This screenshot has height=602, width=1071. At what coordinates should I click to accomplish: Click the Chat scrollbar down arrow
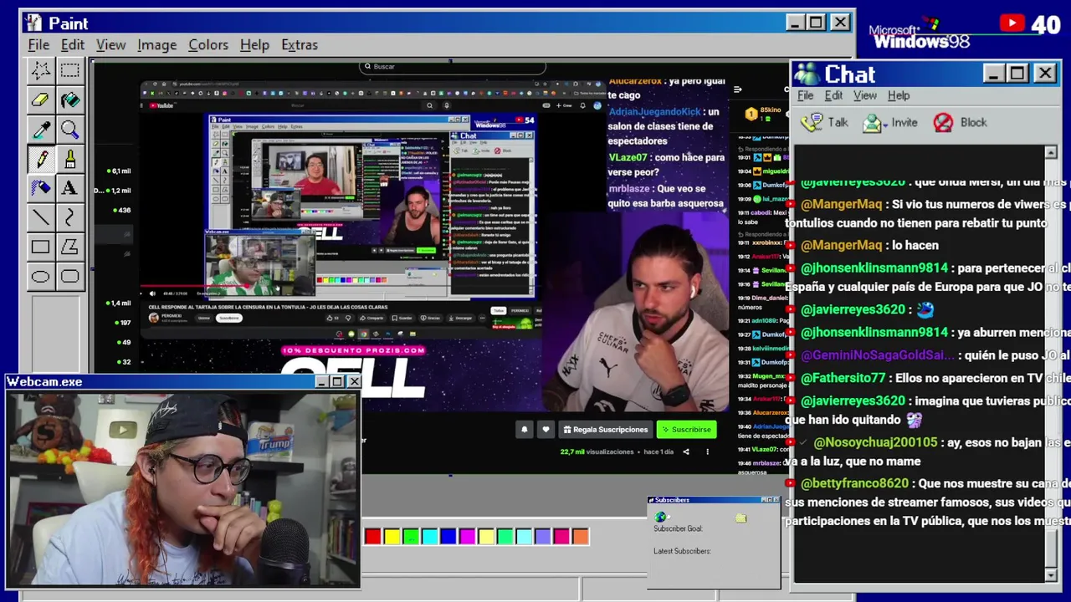[1051, 575]
